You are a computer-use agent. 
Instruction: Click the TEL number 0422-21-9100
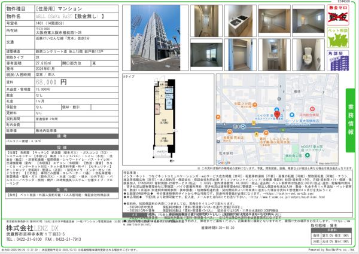coord(24,240)
